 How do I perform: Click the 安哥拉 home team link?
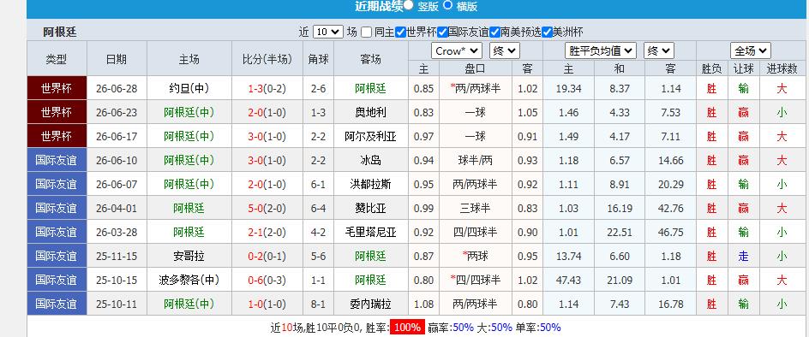coord(189,256)
